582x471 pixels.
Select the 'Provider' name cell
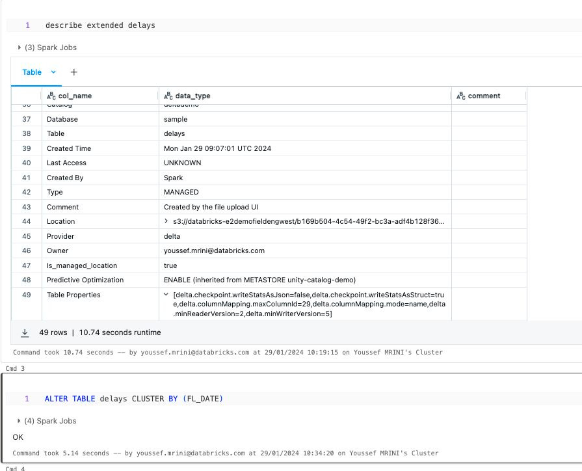pyautogui.click(x=100, y=236)
